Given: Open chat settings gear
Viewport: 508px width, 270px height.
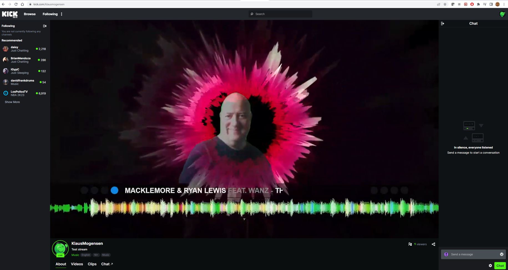Looking at the screenshot, I should pos(490,266).
